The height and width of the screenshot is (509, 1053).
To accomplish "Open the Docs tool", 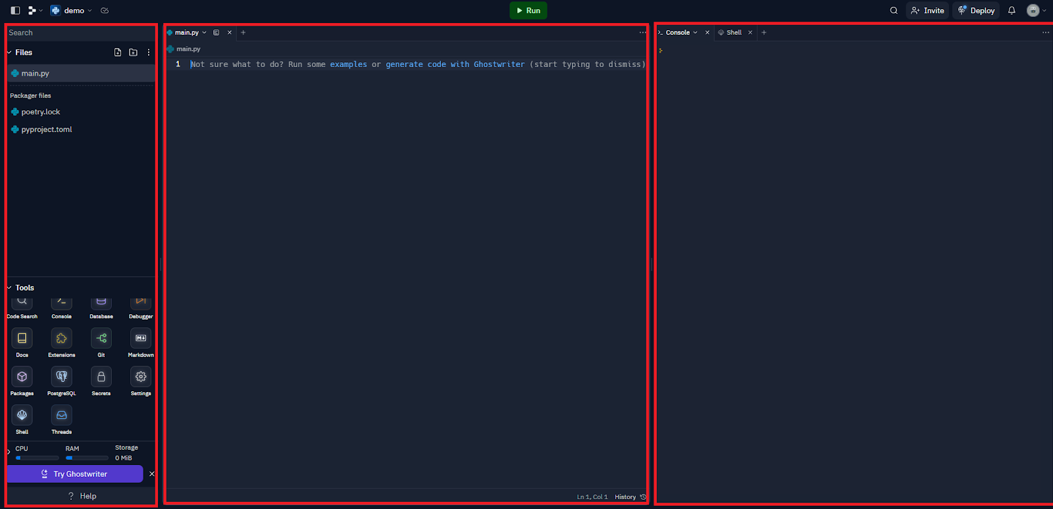I will [x=22, y=339].
